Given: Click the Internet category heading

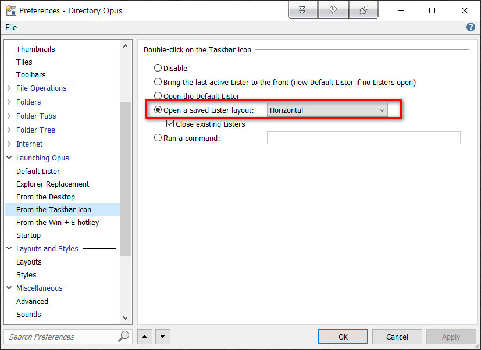Looking at the screenshot, I should 30,144.
